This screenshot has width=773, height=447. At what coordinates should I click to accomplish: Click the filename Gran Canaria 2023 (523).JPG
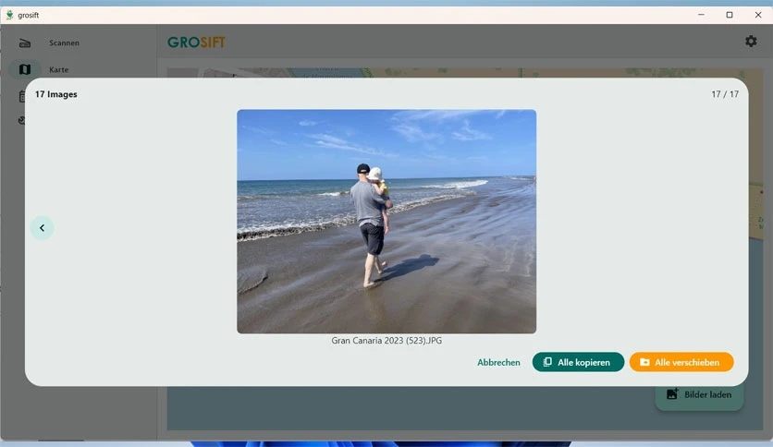386,341
